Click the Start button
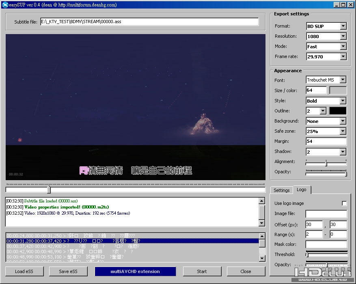 coord(202,271)
